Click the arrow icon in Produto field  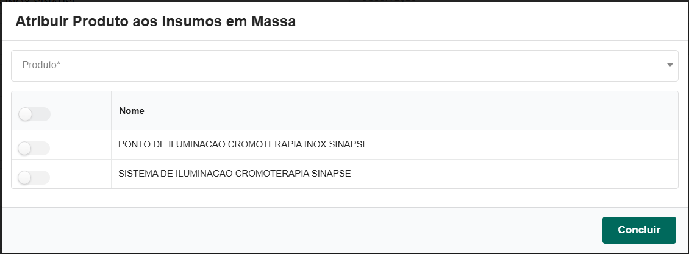pos(669,65)
